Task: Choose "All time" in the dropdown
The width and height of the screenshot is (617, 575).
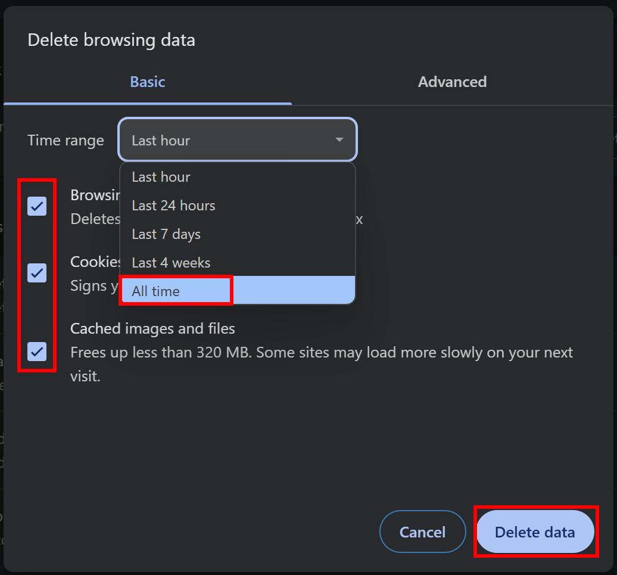Action: tap(156, 291)
